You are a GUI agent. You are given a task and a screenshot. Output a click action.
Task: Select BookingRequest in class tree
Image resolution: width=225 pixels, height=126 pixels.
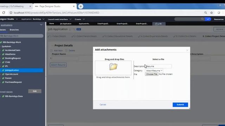(x=13, y=58)
